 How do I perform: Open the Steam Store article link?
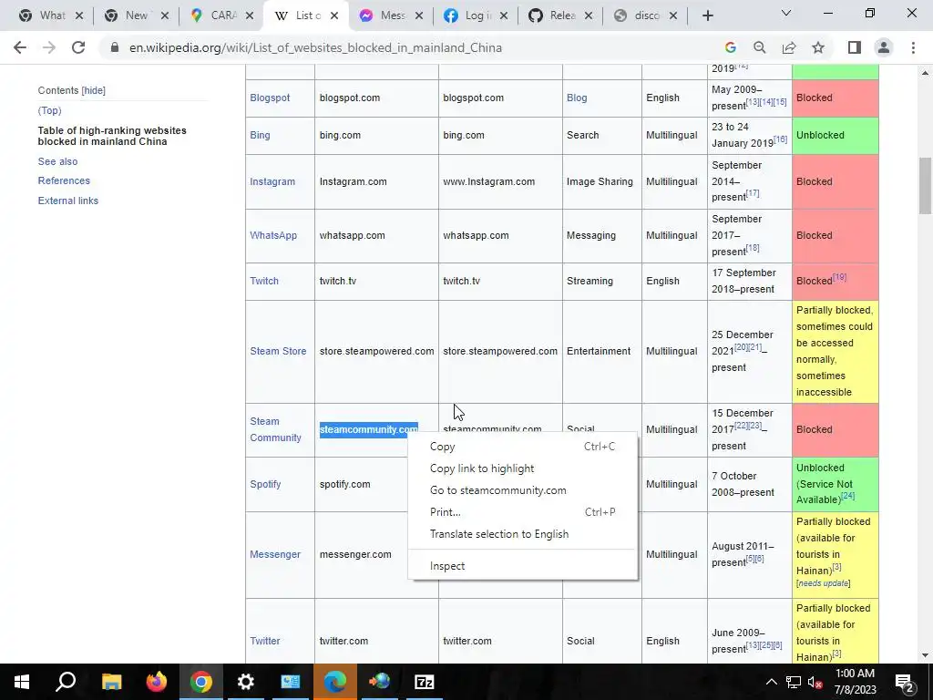pyautogui.click(x=278, y=351)
